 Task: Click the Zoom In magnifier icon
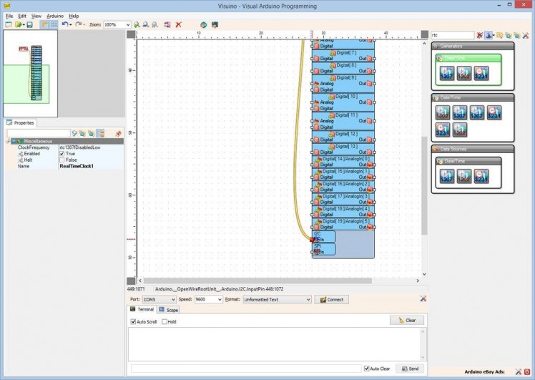[x=137, y=24]
